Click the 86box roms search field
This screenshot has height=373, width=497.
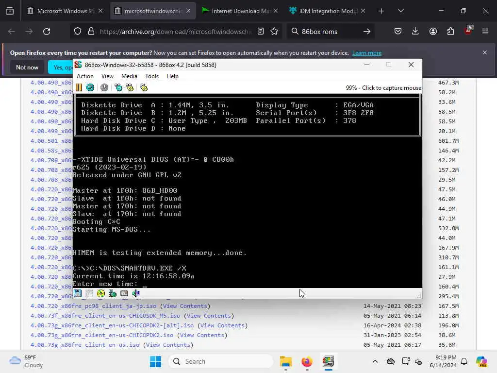click(330, 32)
